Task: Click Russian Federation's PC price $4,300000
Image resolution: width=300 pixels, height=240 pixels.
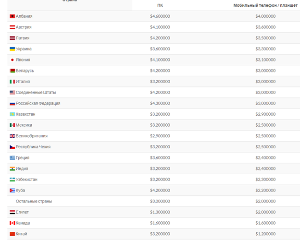Action: click(x=160, y=104)
